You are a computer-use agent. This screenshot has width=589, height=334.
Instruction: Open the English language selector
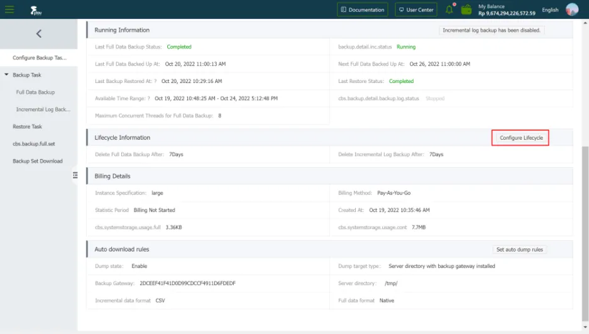[x=550, y=9]
